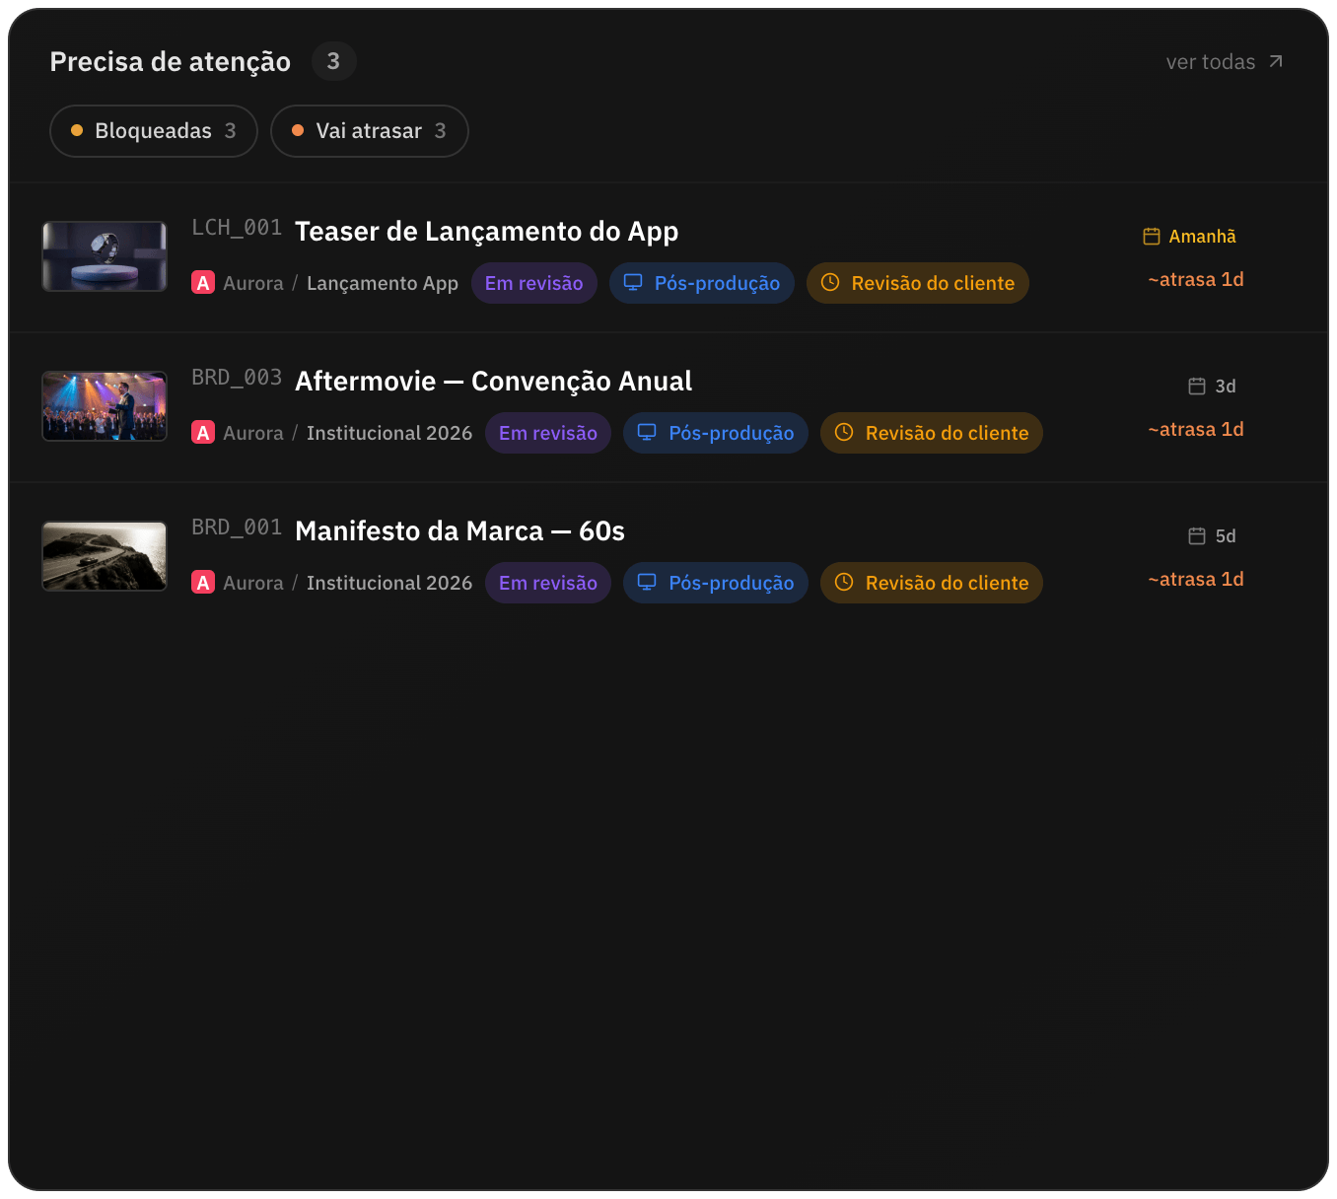Click the Aurora client icon in BRD_003 row
This screenshot has width=1337, height=1199.
pyautogui.click(x=203, y=433)
